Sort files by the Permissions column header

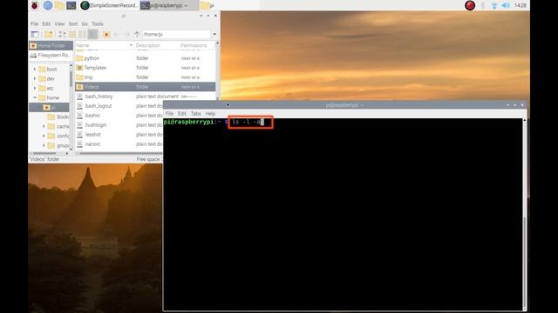(x=197, y=45)
